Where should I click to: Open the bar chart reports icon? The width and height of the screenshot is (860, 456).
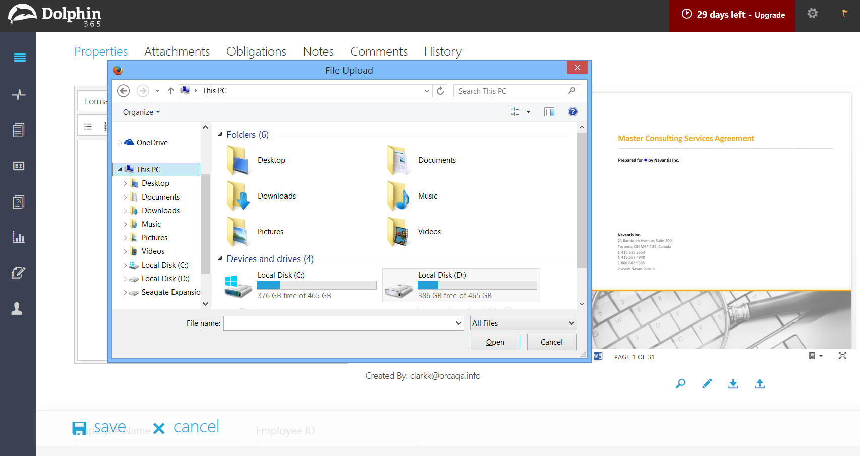pos(19,237)
